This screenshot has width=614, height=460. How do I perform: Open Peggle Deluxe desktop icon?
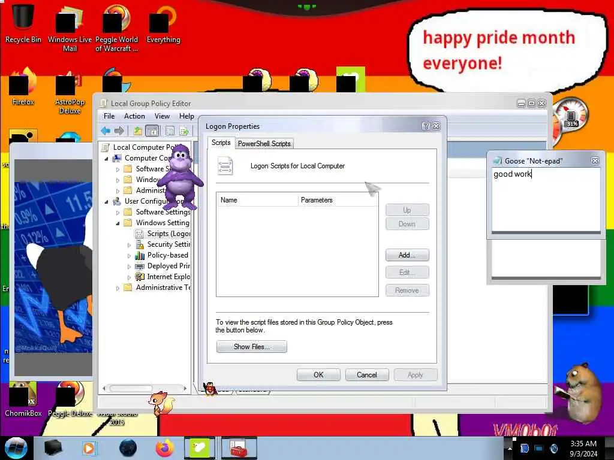[70, 400]
